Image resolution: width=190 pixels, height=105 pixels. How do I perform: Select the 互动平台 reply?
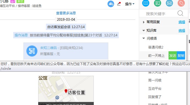pos(155,89)
